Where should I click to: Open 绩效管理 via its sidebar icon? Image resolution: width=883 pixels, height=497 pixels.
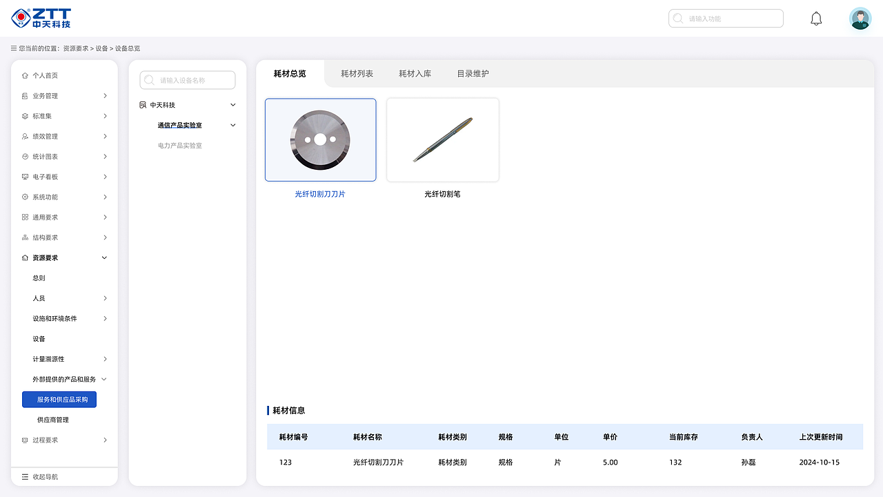coord(26,136)
